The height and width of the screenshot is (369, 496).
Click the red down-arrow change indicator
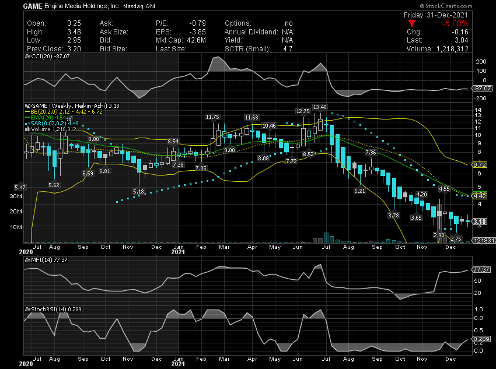412,23
